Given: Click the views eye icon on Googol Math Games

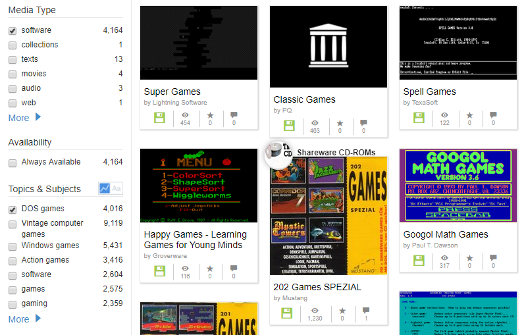Looking at the screenshot, I should [444, 258].
